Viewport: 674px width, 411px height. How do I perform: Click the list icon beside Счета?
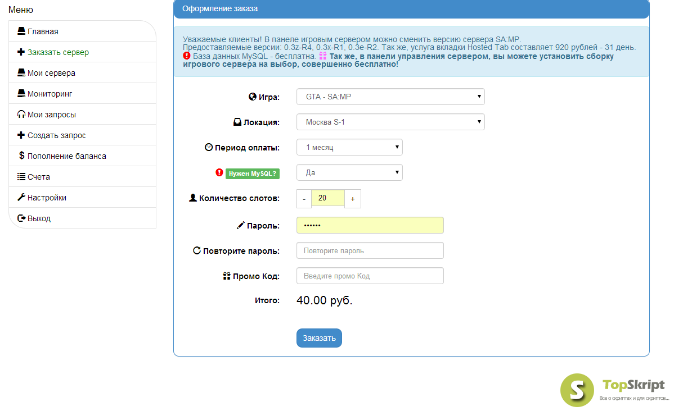(x=21, y=176)
